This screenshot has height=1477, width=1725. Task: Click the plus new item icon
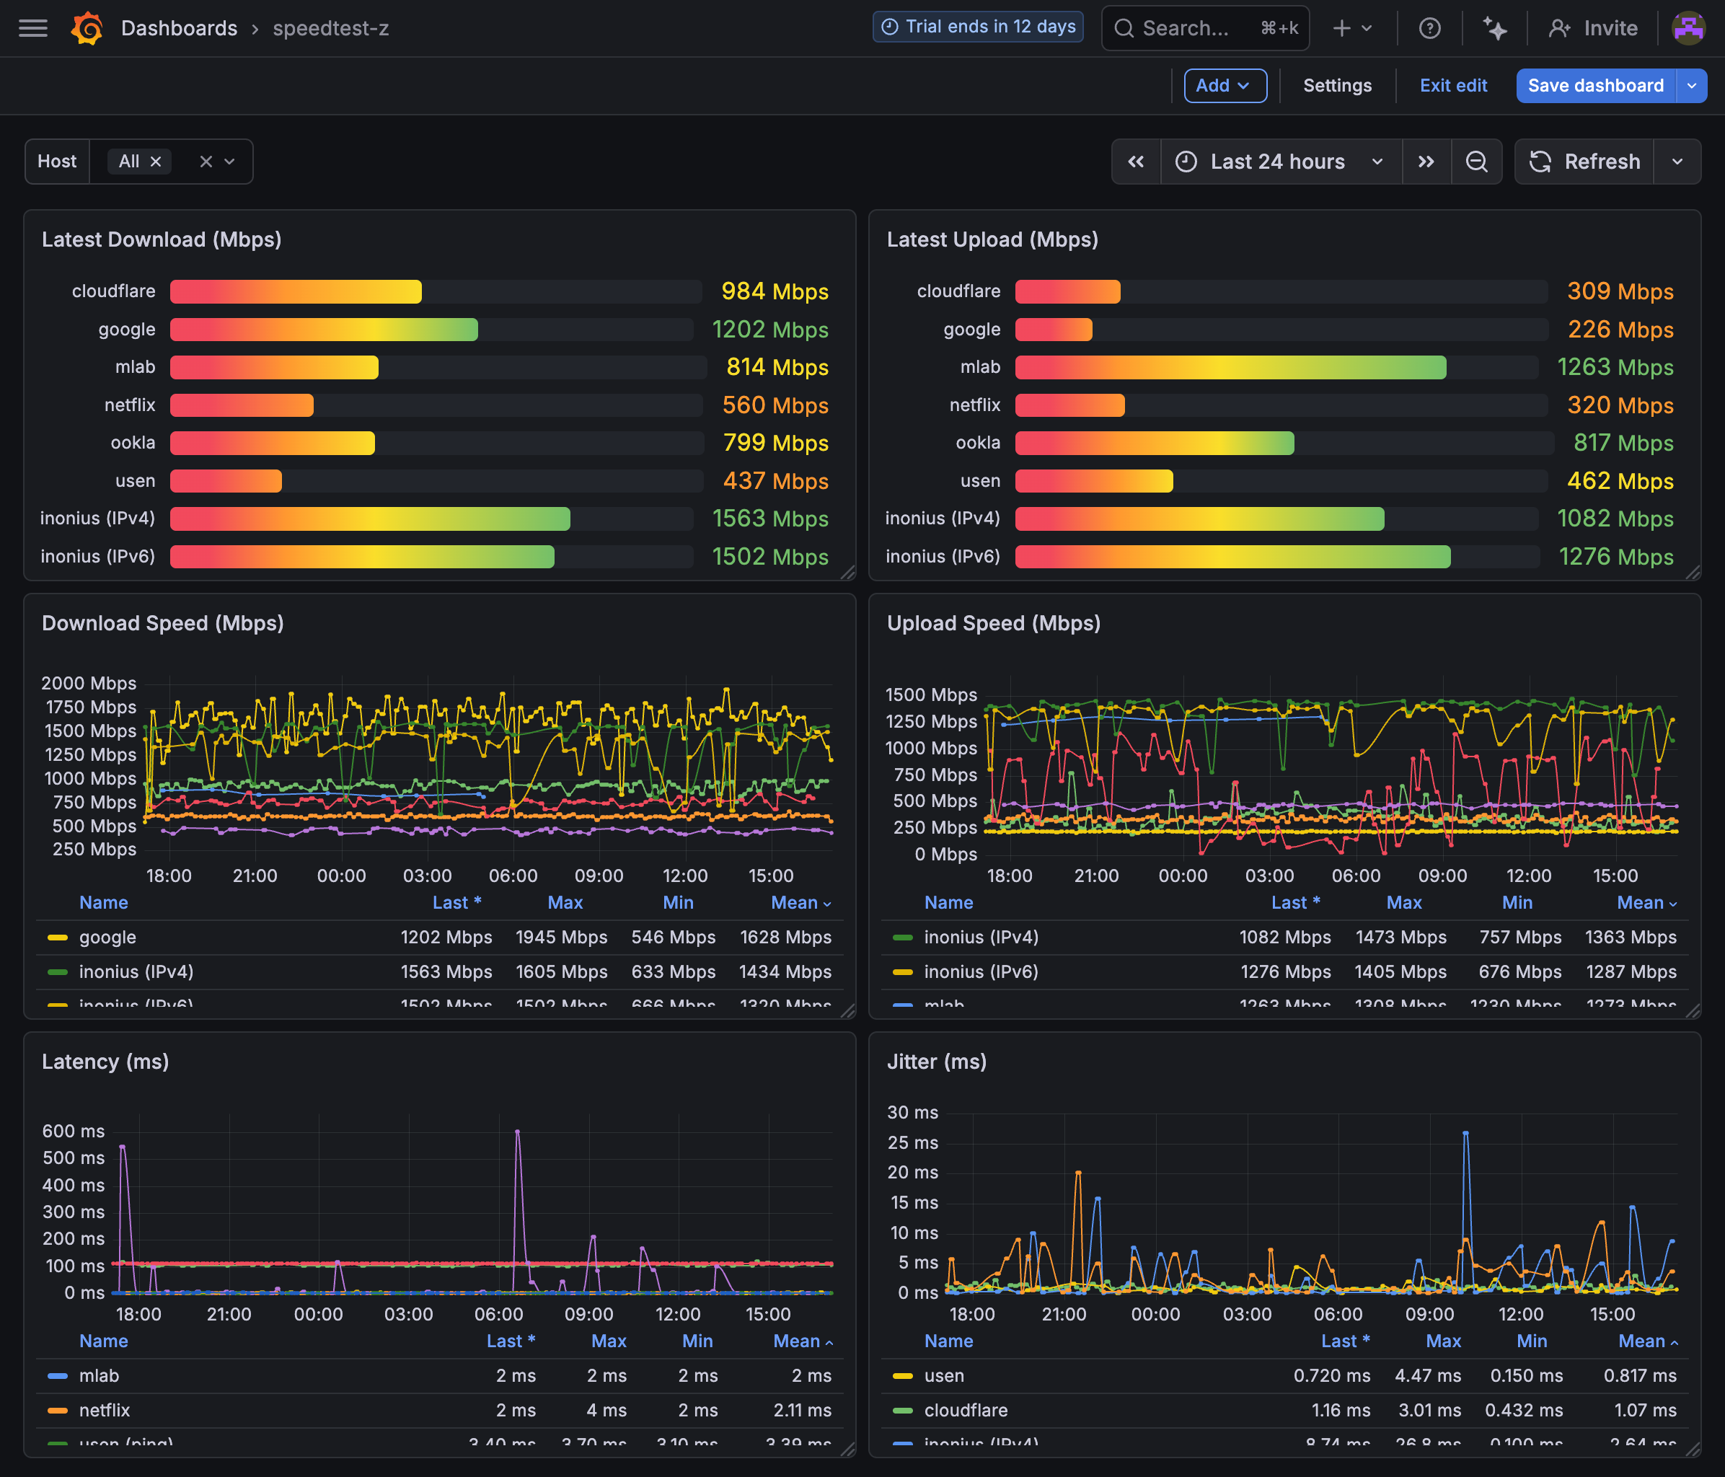(1341, 28)
